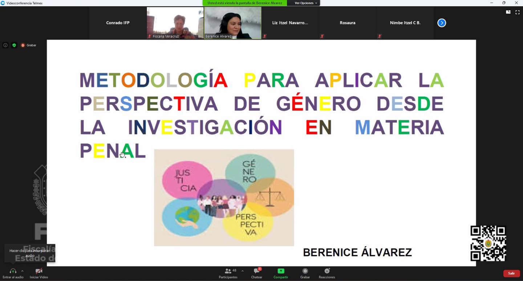Select Fiscalía Veracruz video thumbnail
The image size is (523, 281).
[175, 23]
